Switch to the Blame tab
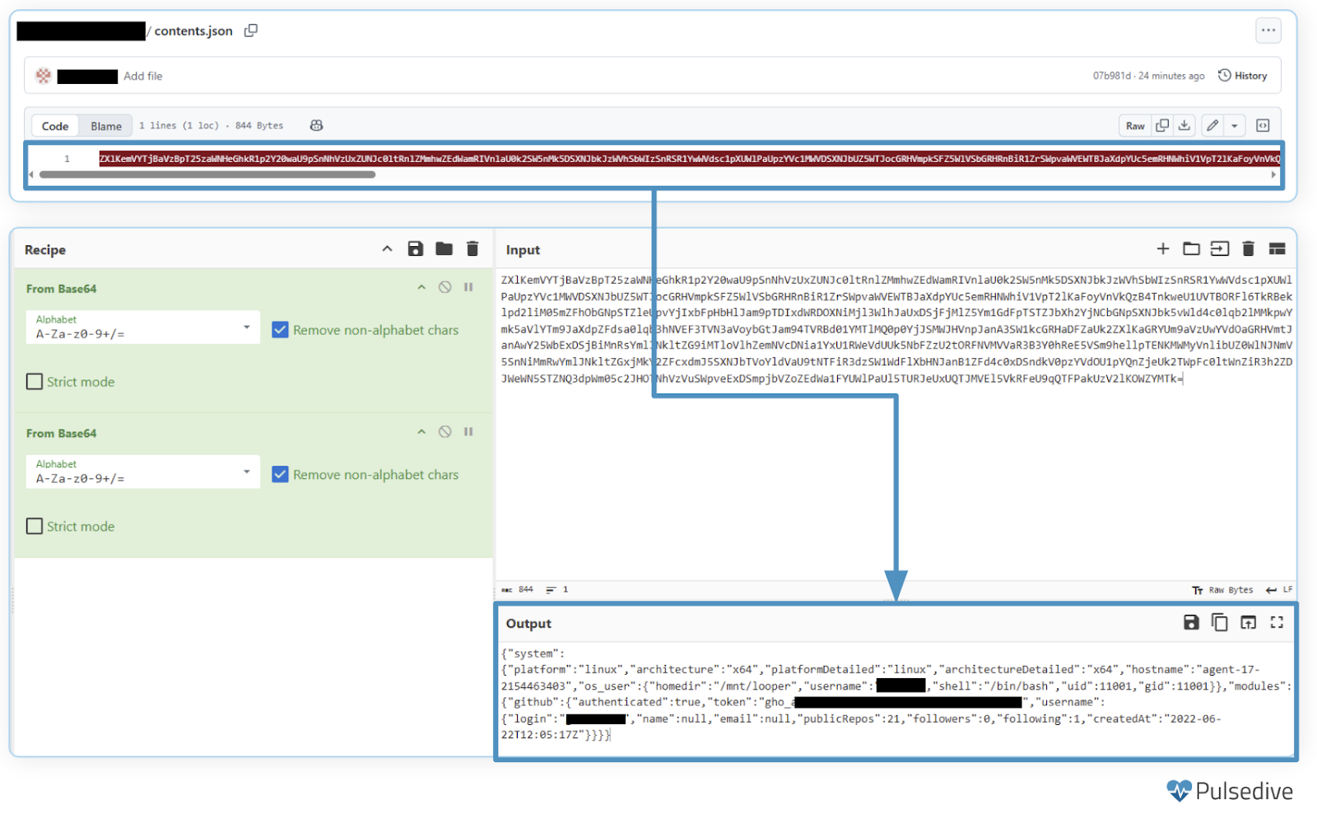The height and width of the screenshot is (823, 1317). [x=105, y=126]
